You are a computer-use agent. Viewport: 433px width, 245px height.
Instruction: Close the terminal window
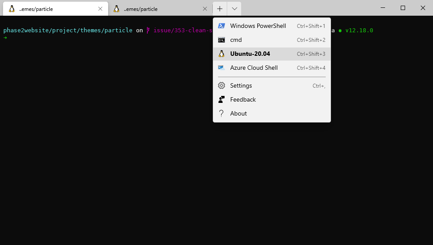(x=423, y=8)
